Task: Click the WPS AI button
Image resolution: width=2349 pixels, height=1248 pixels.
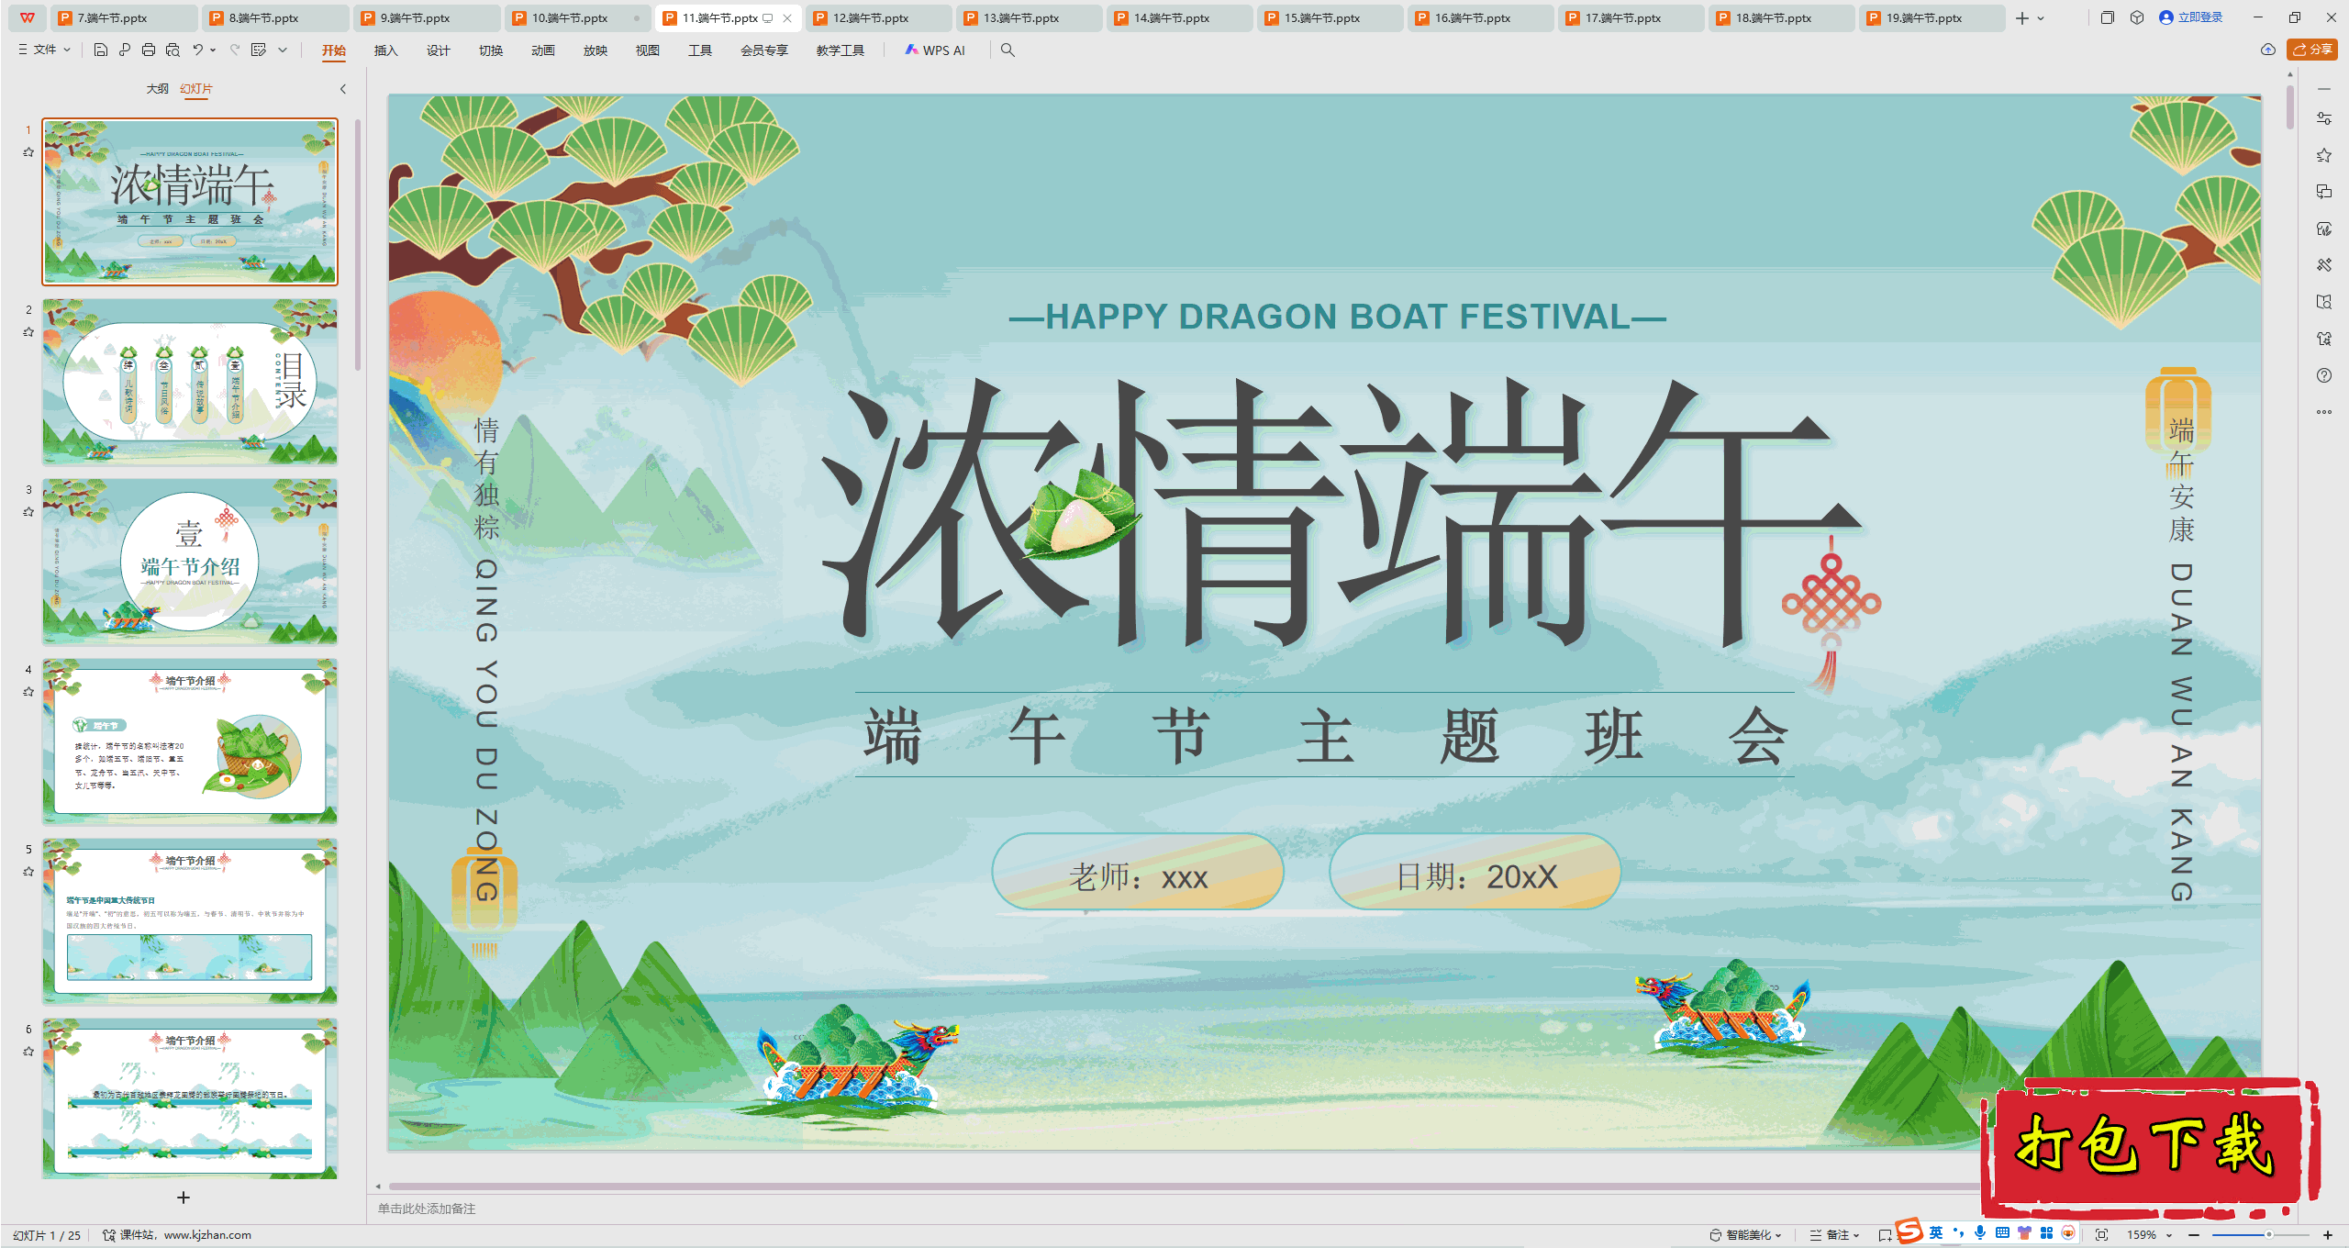Action: 935,50
